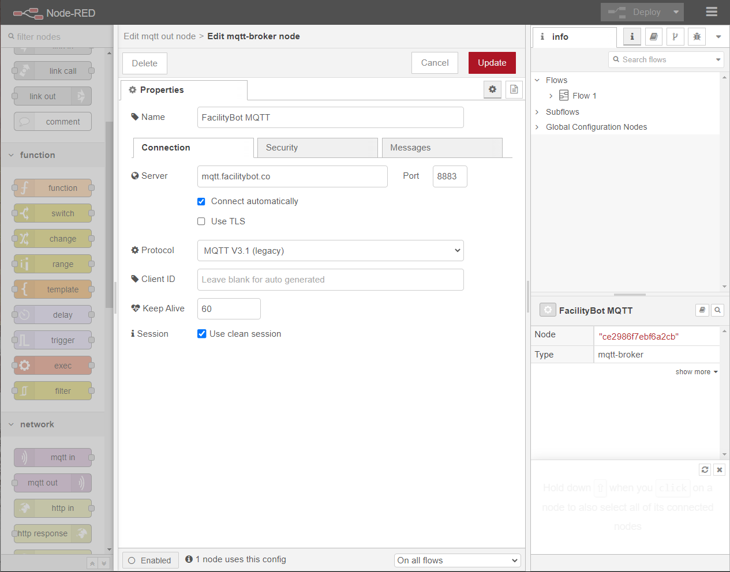Image resolution: width=730 pixels, height=572 pixels.
Task: Select the http response node
Action: tap(53, 534)
